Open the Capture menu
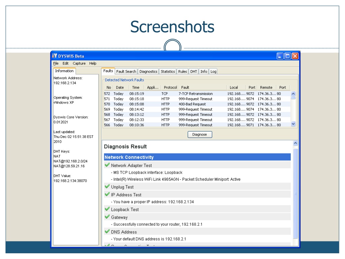This screenshot has height=259, width=345. 79,63
